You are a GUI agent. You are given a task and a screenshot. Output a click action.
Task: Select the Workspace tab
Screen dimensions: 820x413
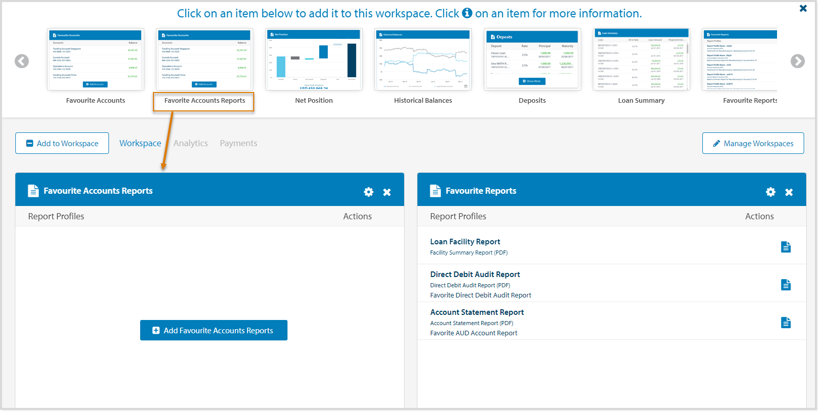click(140, 144)
